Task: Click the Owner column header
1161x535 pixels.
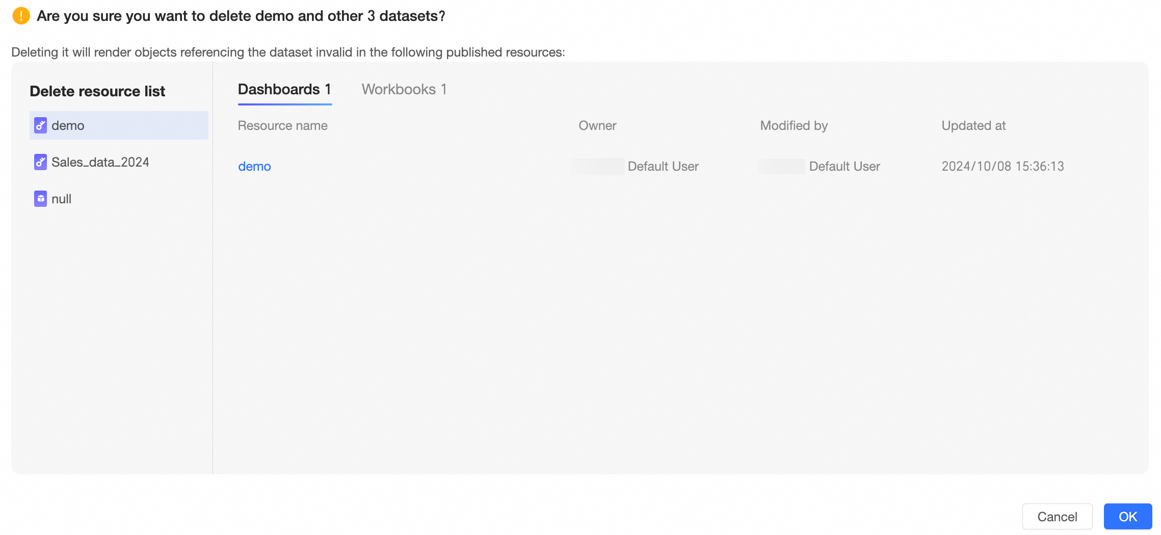Action: pos(597,125)
